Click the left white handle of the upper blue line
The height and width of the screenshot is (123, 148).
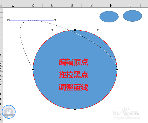tap(8, 20)
